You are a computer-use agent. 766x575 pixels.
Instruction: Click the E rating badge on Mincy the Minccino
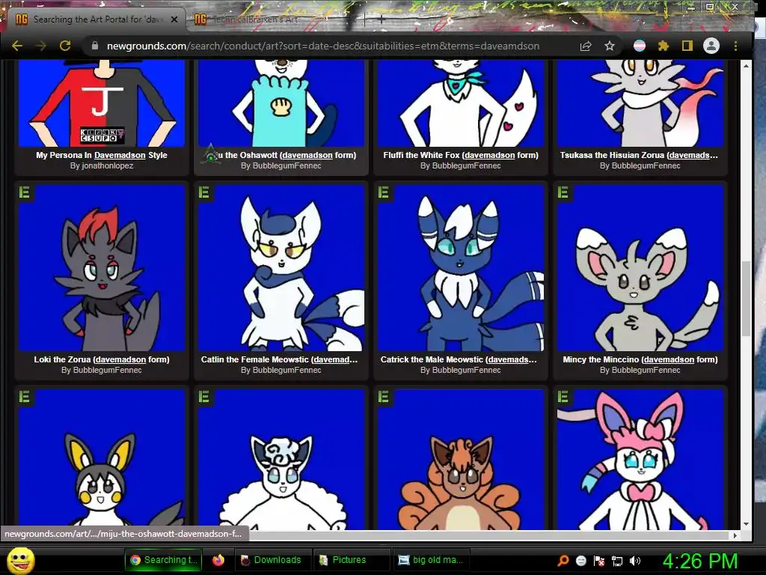pos(563,192)
